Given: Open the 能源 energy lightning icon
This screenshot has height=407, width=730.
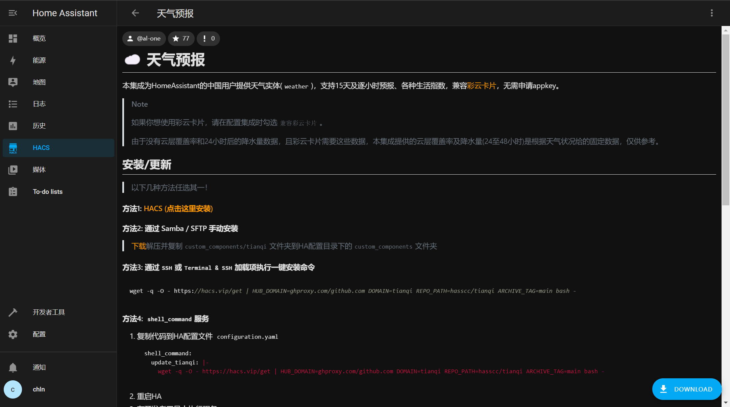Looking at the screenshot, I should coord(13,60).
